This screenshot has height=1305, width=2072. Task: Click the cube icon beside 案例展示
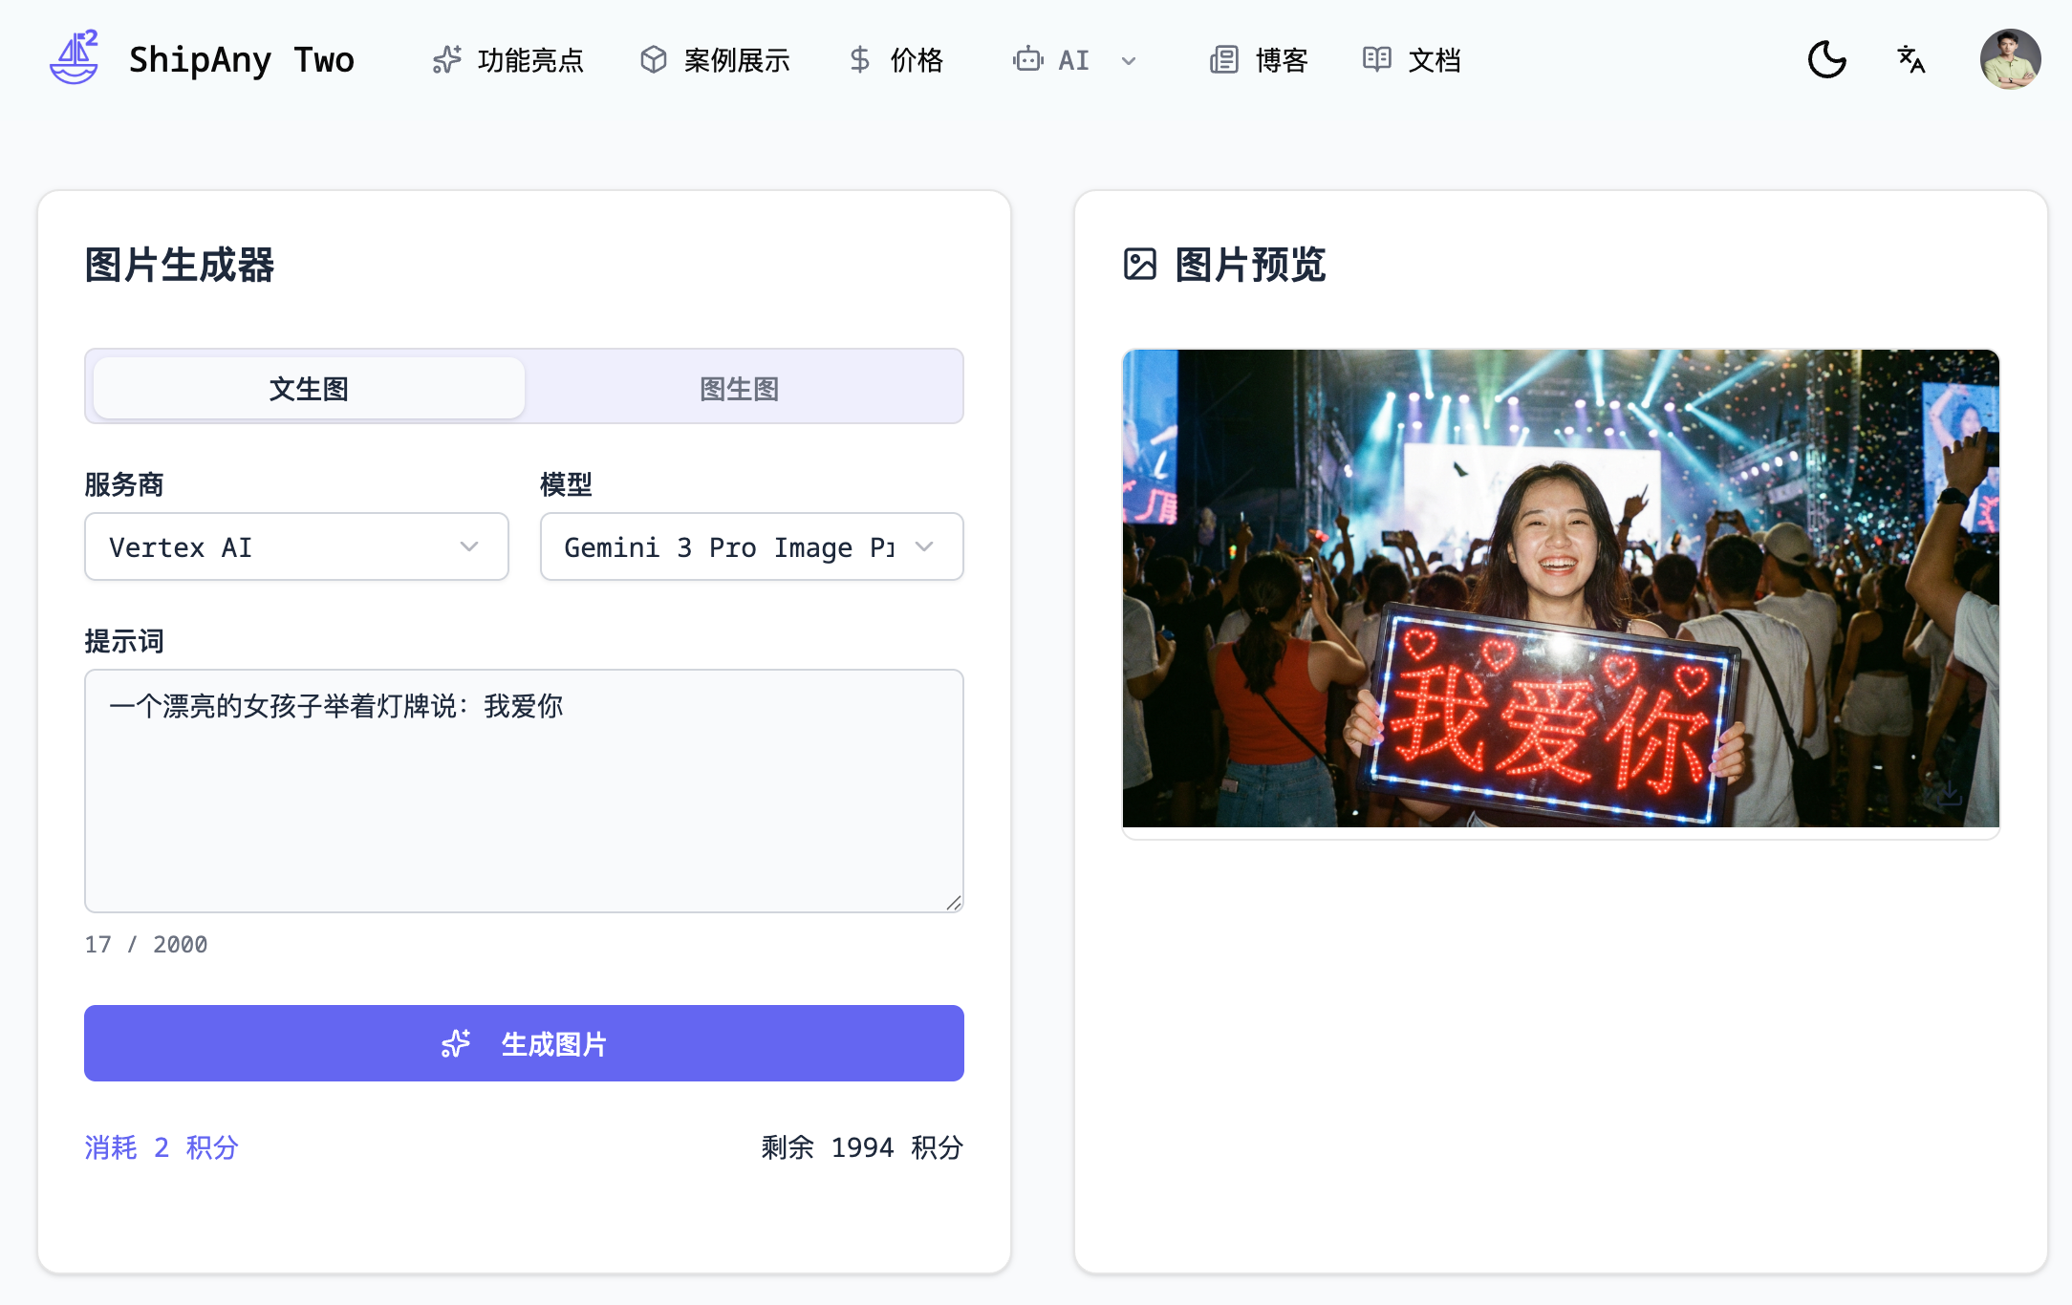(x=653, y=60)
